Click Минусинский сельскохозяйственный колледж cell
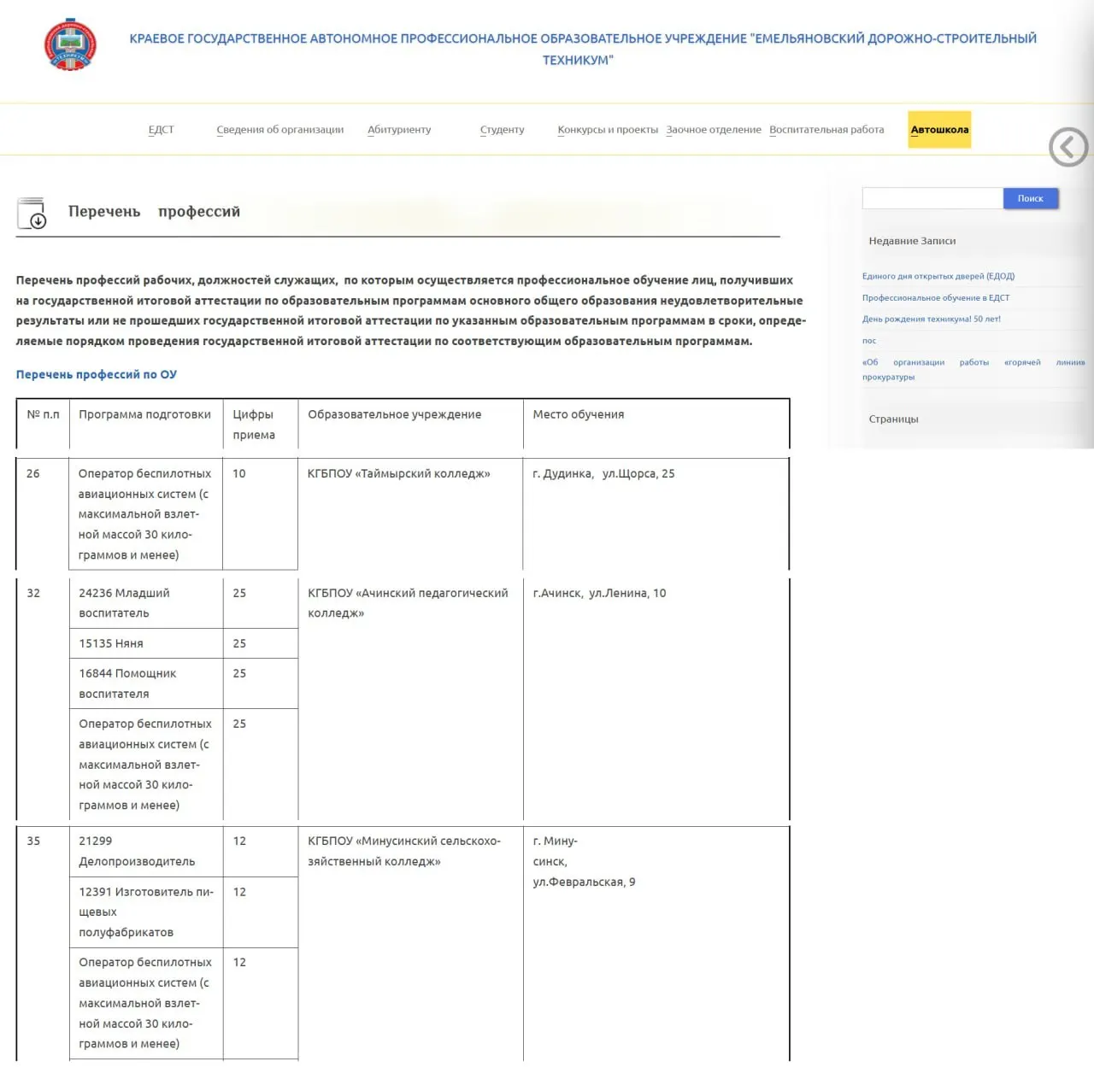The height and width of the screenshot is (1067, 1094). tap(410, 944)
